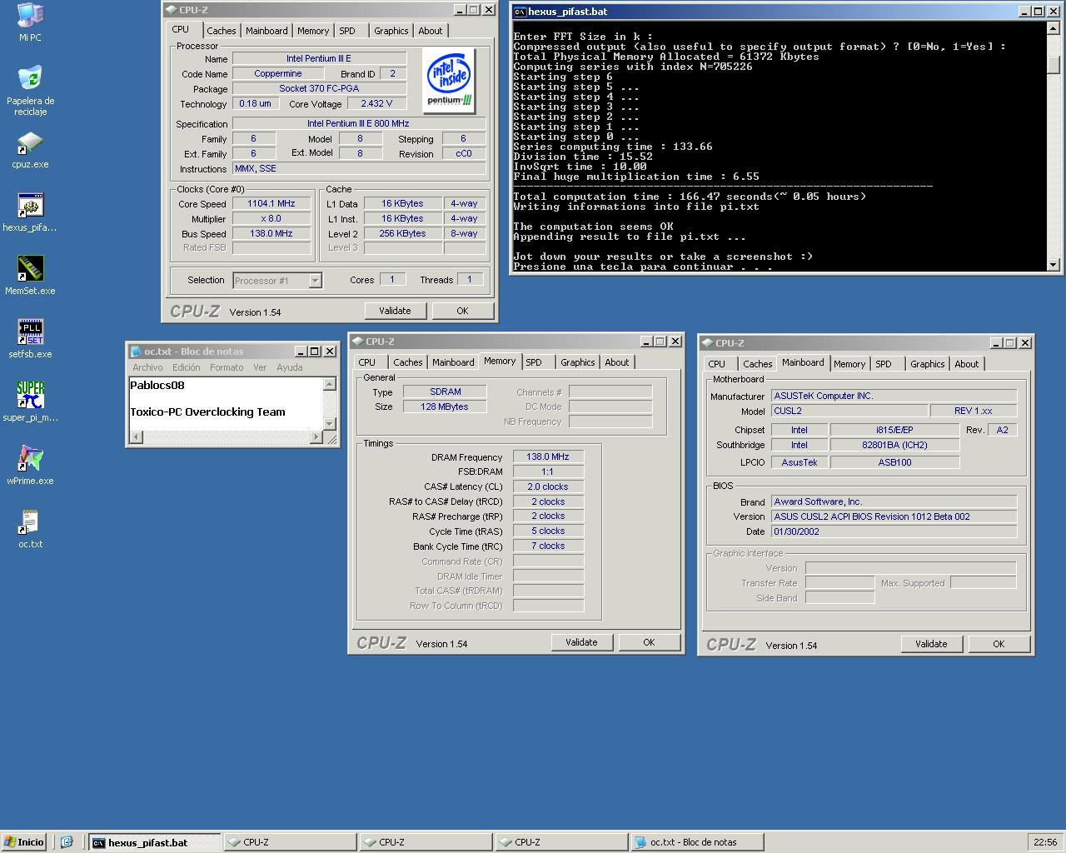Click the oc.txt Notepad title bar icon

pyautogui.click(x=137, y=352)
